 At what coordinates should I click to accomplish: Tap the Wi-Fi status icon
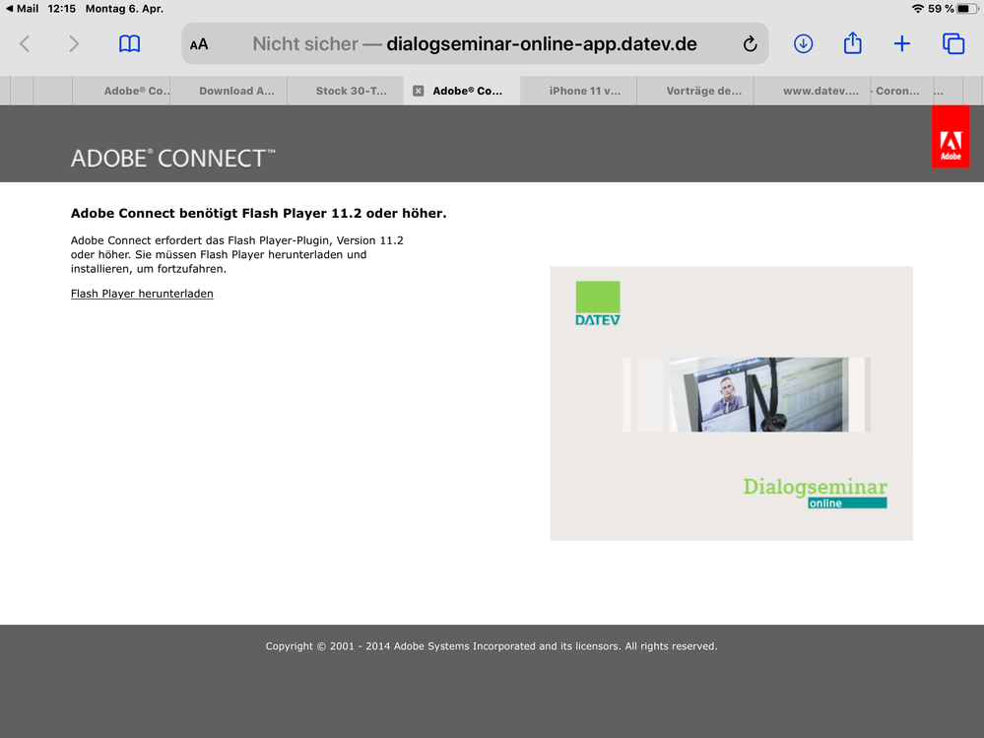917,9
